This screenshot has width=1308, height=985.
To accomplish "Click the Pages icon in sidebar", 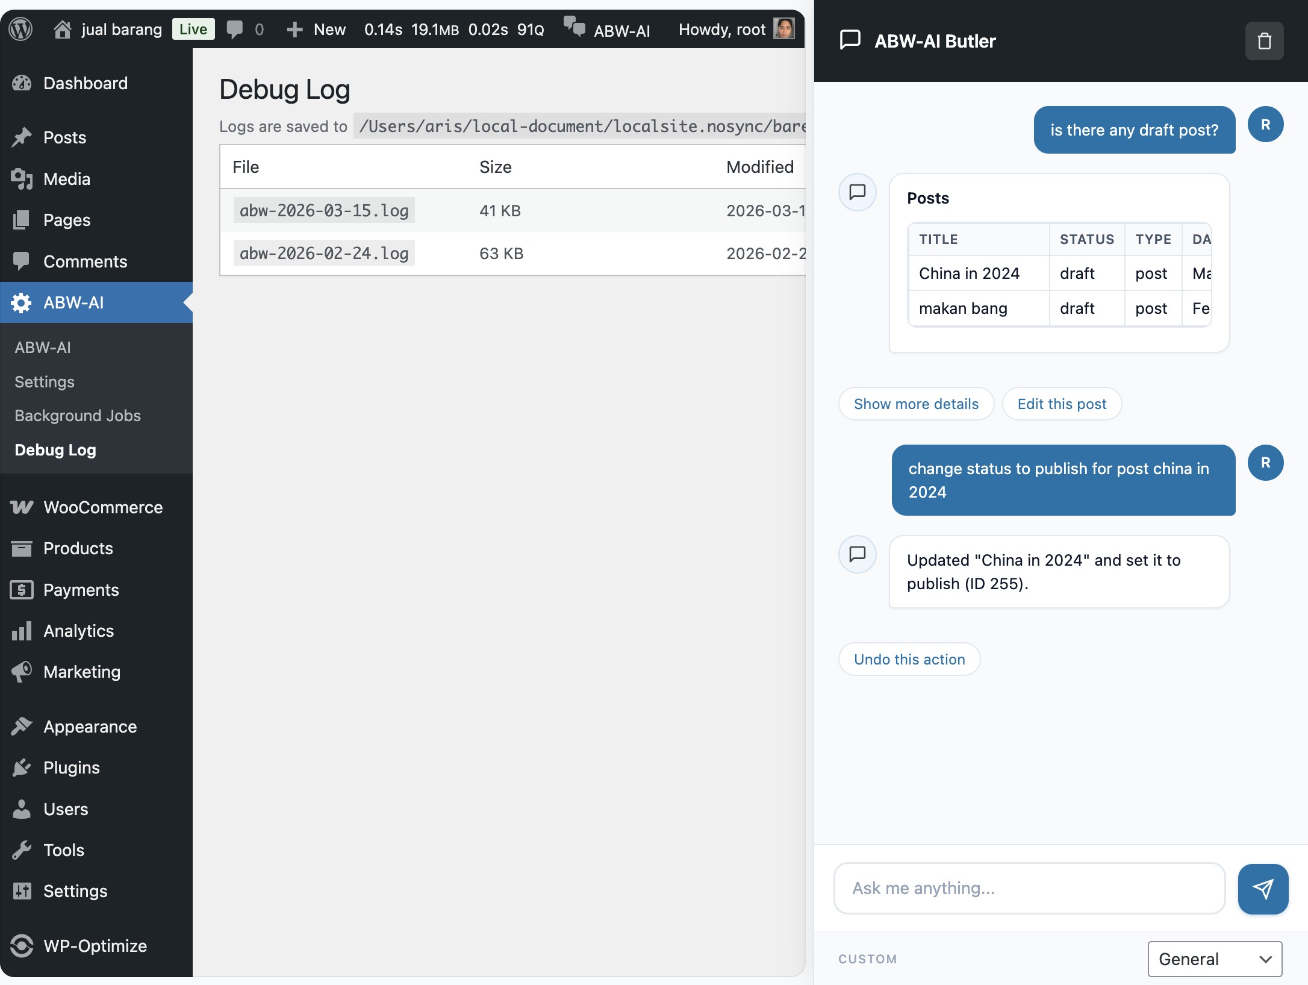I will tap(22, 220).
